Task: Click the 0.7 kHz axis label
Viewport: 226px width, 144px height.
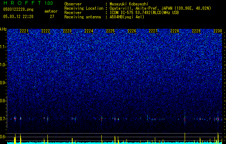Action: tap(3, 119)
